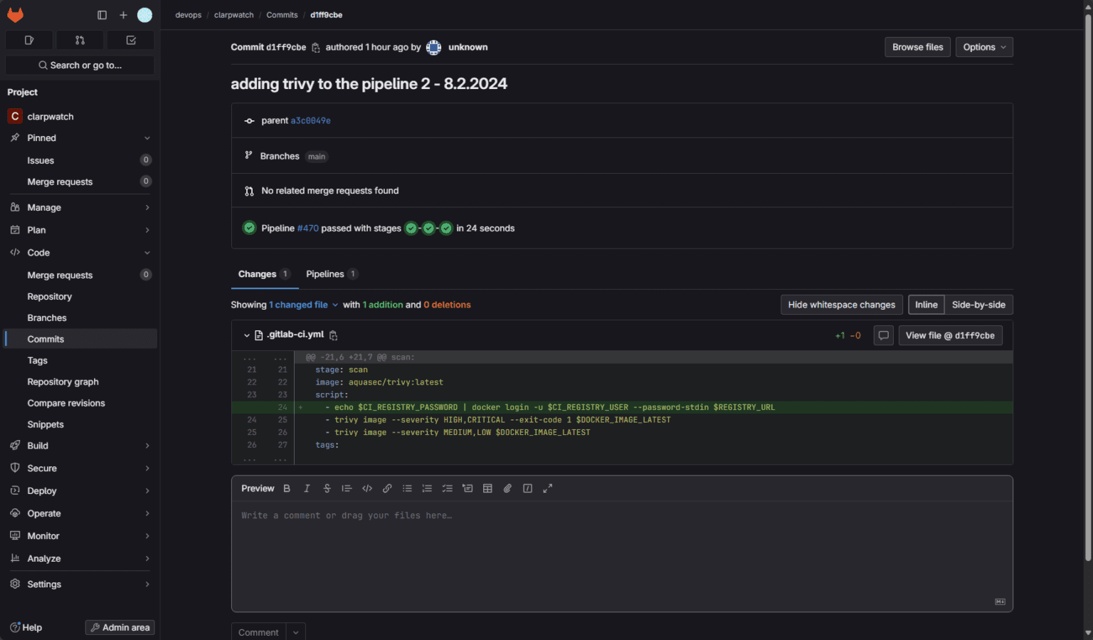This screenshot has height=640, width=1093.
Task: Insert a quote in the comment editor
Action: coord(347,488)
